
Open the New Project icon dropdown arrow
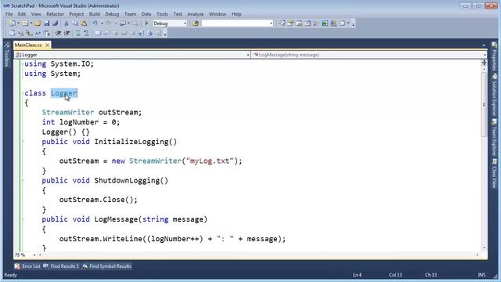tap(18, 23)
